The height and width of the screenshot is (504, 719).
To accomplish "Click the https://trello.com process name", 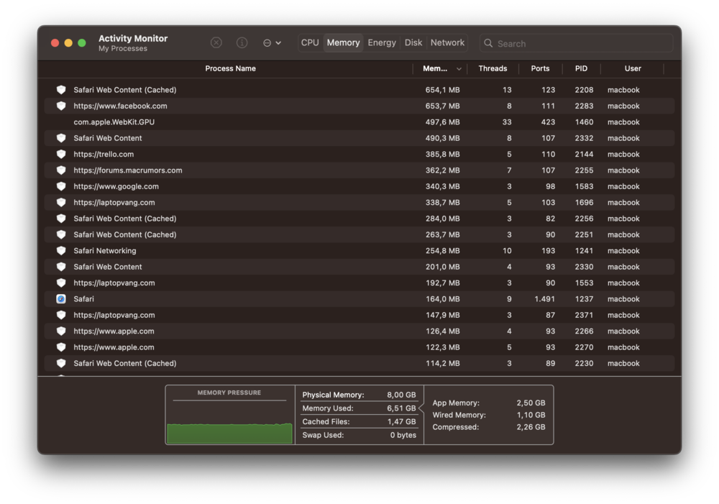I will [104, 154].
